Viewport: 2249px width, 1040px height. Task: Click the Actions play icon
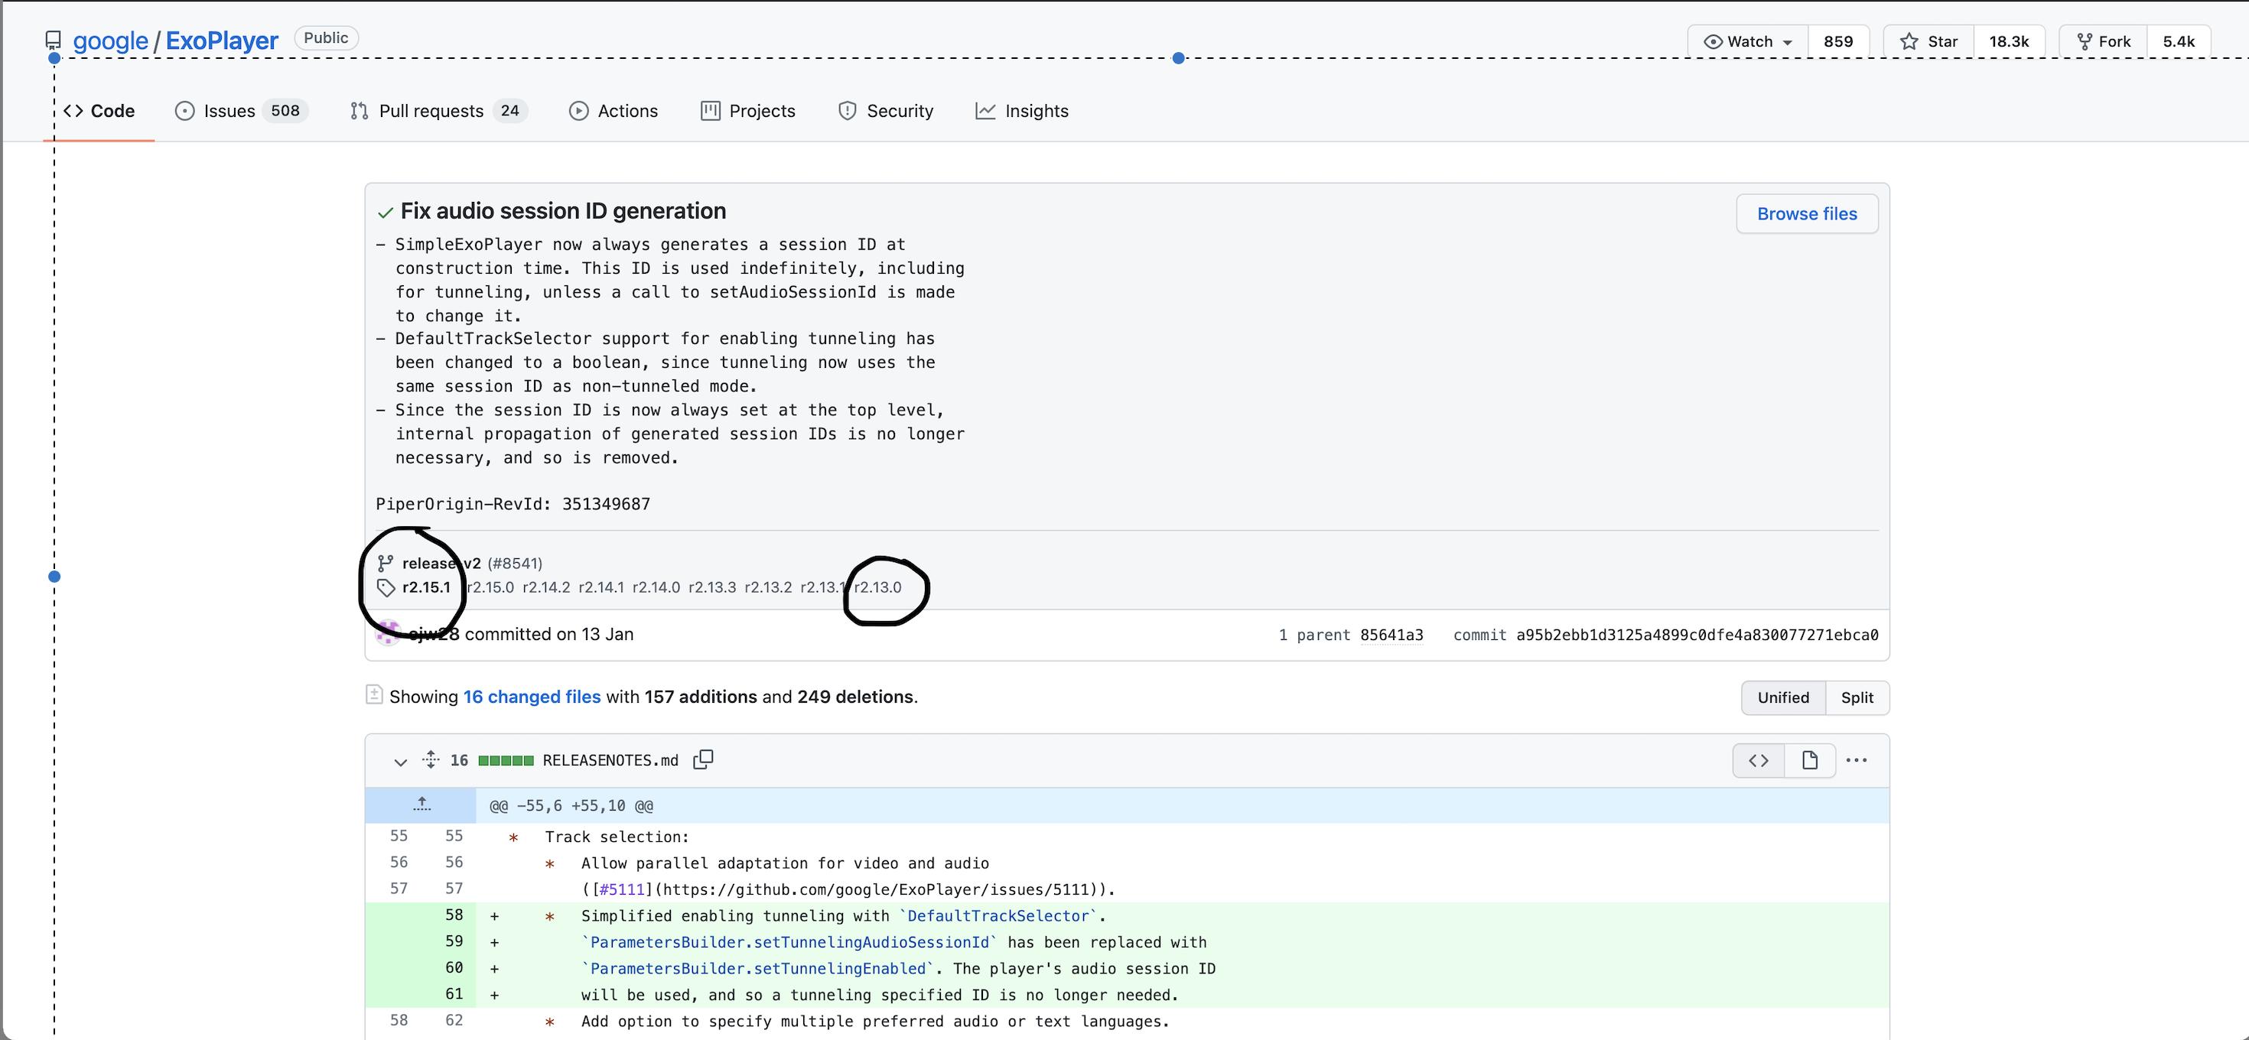(x=579, y=111)
